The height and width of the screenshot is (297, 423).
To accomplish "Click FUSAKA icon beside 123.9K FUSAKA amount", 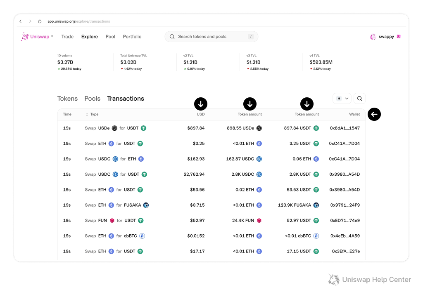I will coord(316,205).
